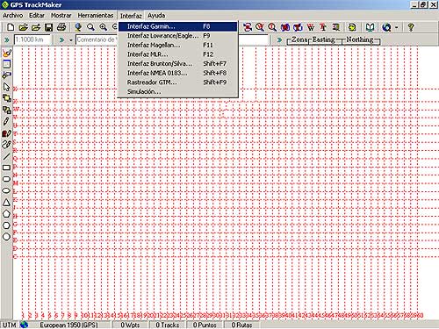Viewport: 439px width, 329px height.
Task: Click the red T text toolbar icon
Action: pos(323,27)
